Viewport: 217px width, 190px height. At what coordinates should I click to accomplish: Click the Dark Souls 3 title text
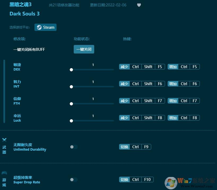(24, 14)
